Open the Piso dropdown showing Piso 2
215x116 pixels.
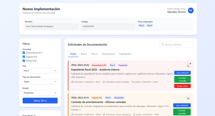[x=40, y=71]
